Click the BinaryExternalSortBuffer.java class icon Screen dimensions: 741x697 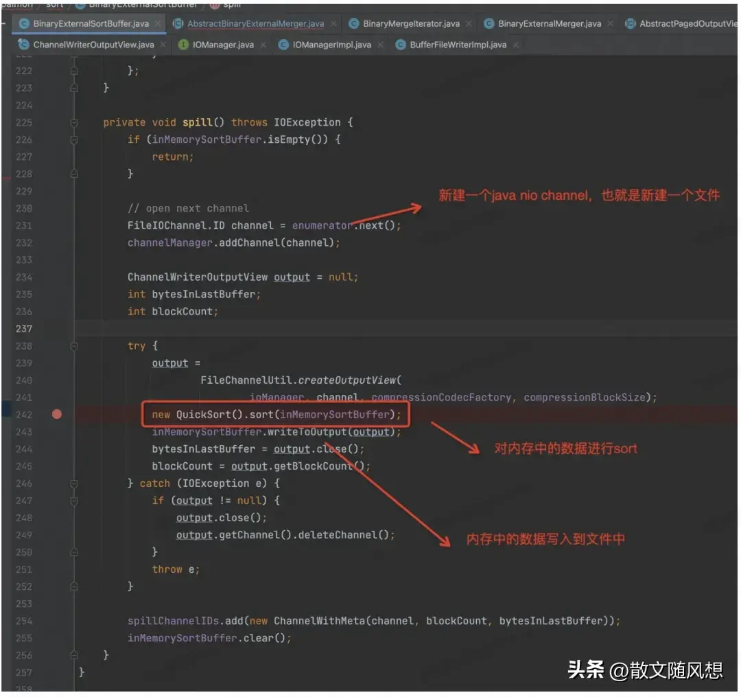click(x=24, y=23)
